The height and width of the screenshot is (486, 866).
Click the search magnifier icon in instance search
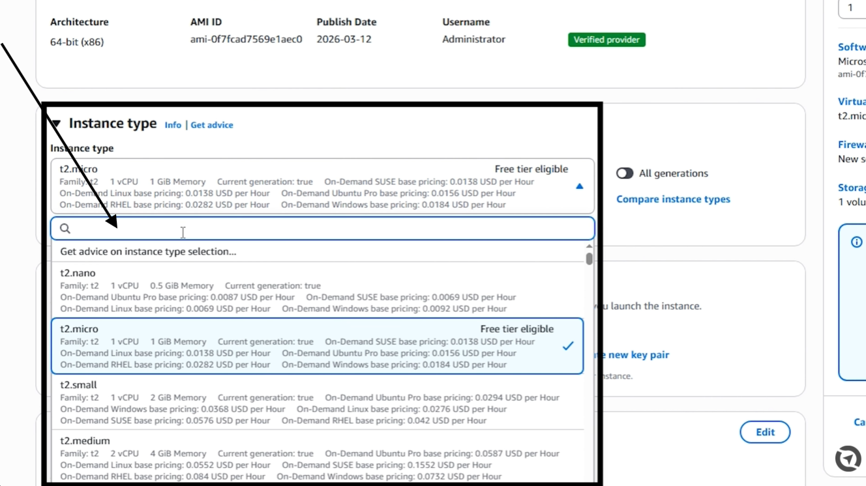[65, 229]
